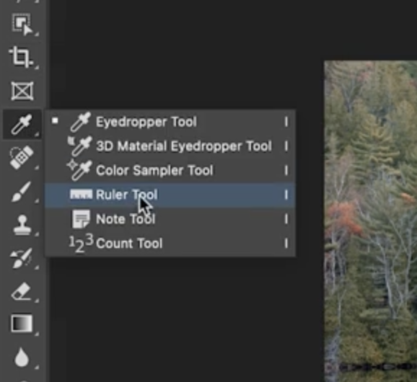Select the Crop tool
This screenshot has width=417, height=382.
pos(22,57)
